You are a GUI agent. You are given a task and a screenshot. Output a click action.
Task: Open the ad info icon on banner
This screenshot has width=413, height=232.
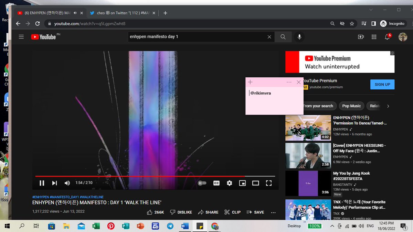tap(393, 53)
